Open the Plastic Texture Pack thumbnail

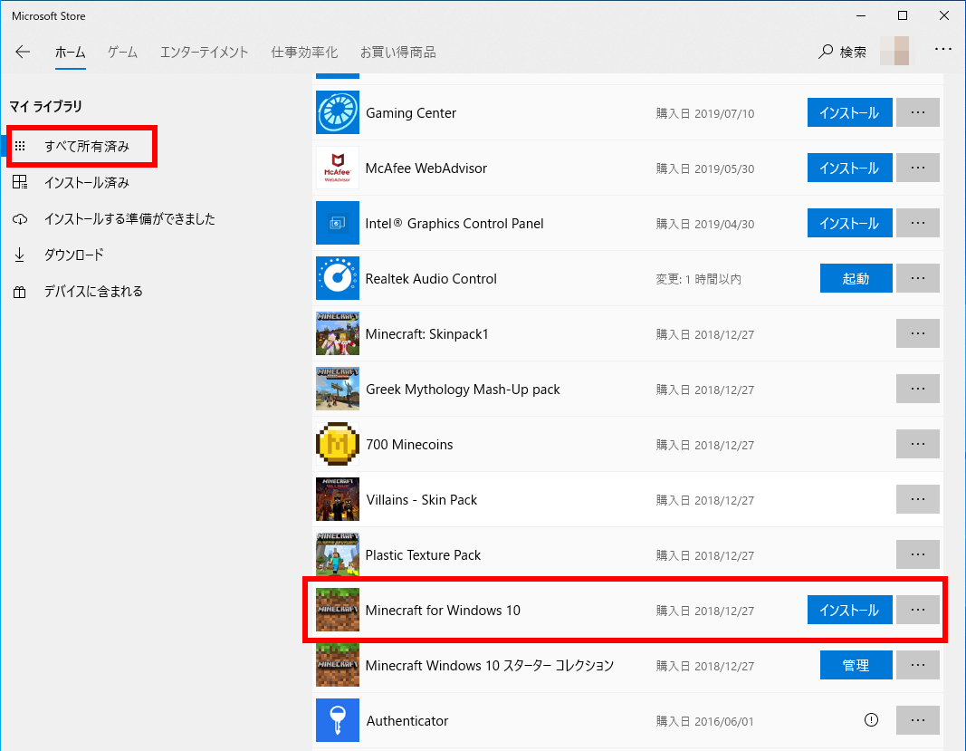coord(338,554)
